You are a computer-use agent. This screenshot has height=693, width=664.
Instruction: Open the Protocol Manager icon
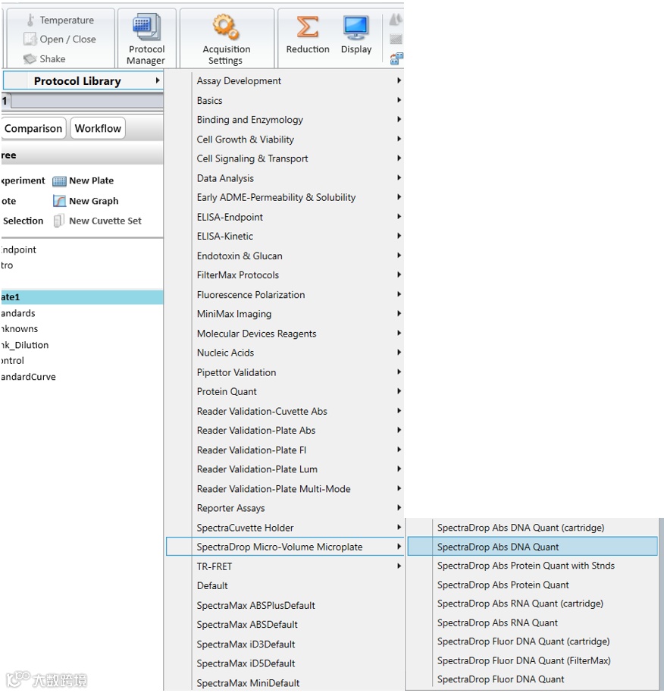click(x=147, y=27)
